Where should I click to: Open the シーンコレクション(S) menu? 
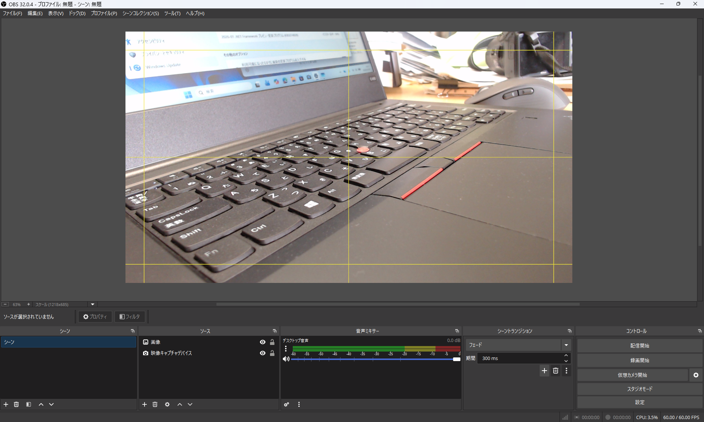141,13
